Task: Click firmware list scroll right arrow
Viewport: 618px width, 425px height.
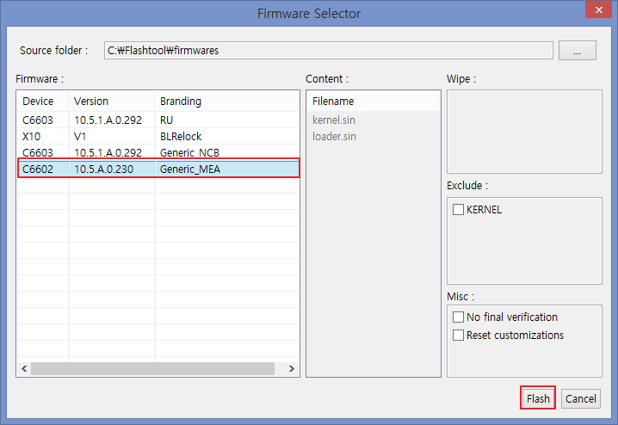Action: (291, 369)
